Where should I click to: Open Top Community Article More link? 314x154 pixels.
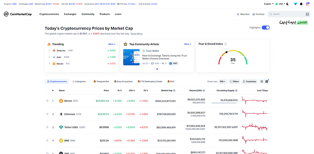click(188, 44)
